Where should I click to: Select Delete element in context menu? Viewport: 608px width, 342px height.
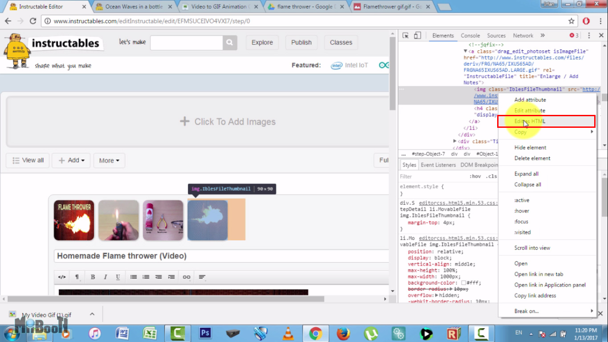[547, 158]
